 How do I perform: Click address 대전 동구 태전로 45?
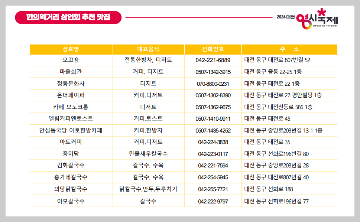267,118
